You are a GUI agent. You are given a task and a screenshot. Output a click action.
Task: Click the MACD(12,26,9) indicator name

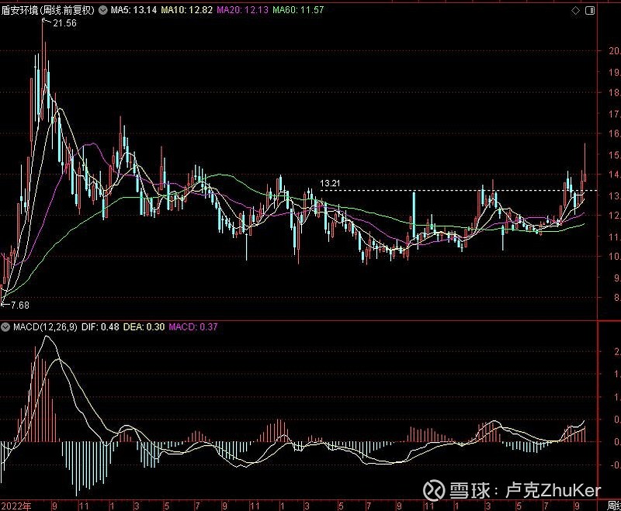pyautogui.click(x=45, y=327)
